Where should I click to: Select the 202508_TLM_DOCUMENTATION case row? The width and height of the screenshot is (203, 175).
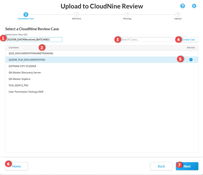pos(102,60)
